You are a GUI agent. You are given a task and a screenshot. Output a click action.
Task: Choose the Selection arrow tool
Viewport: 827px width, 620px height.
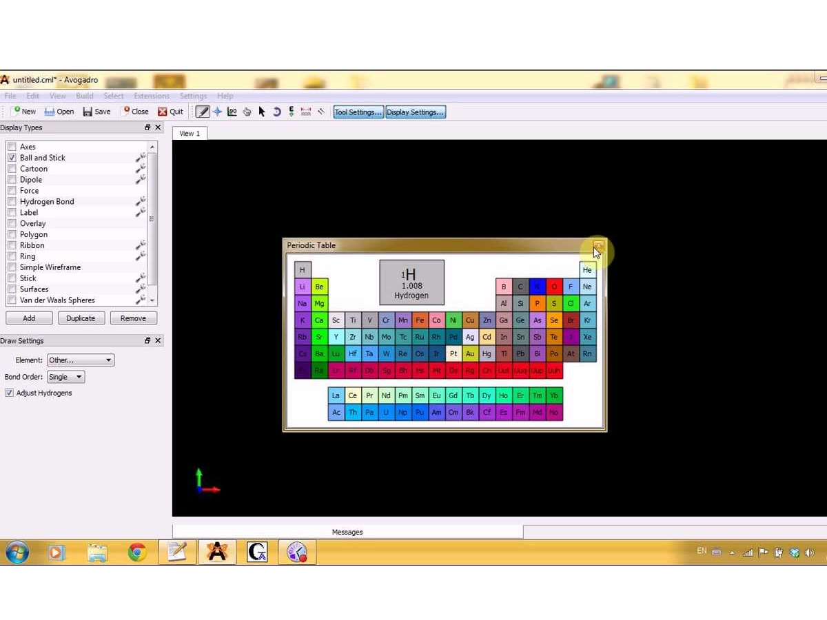click(262, 112)
